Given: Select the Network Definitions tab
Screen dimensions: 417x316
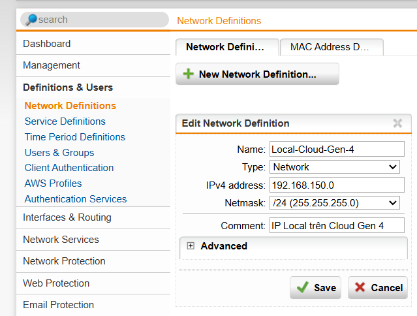Looking at the screenshot, I should click(225, 47).
